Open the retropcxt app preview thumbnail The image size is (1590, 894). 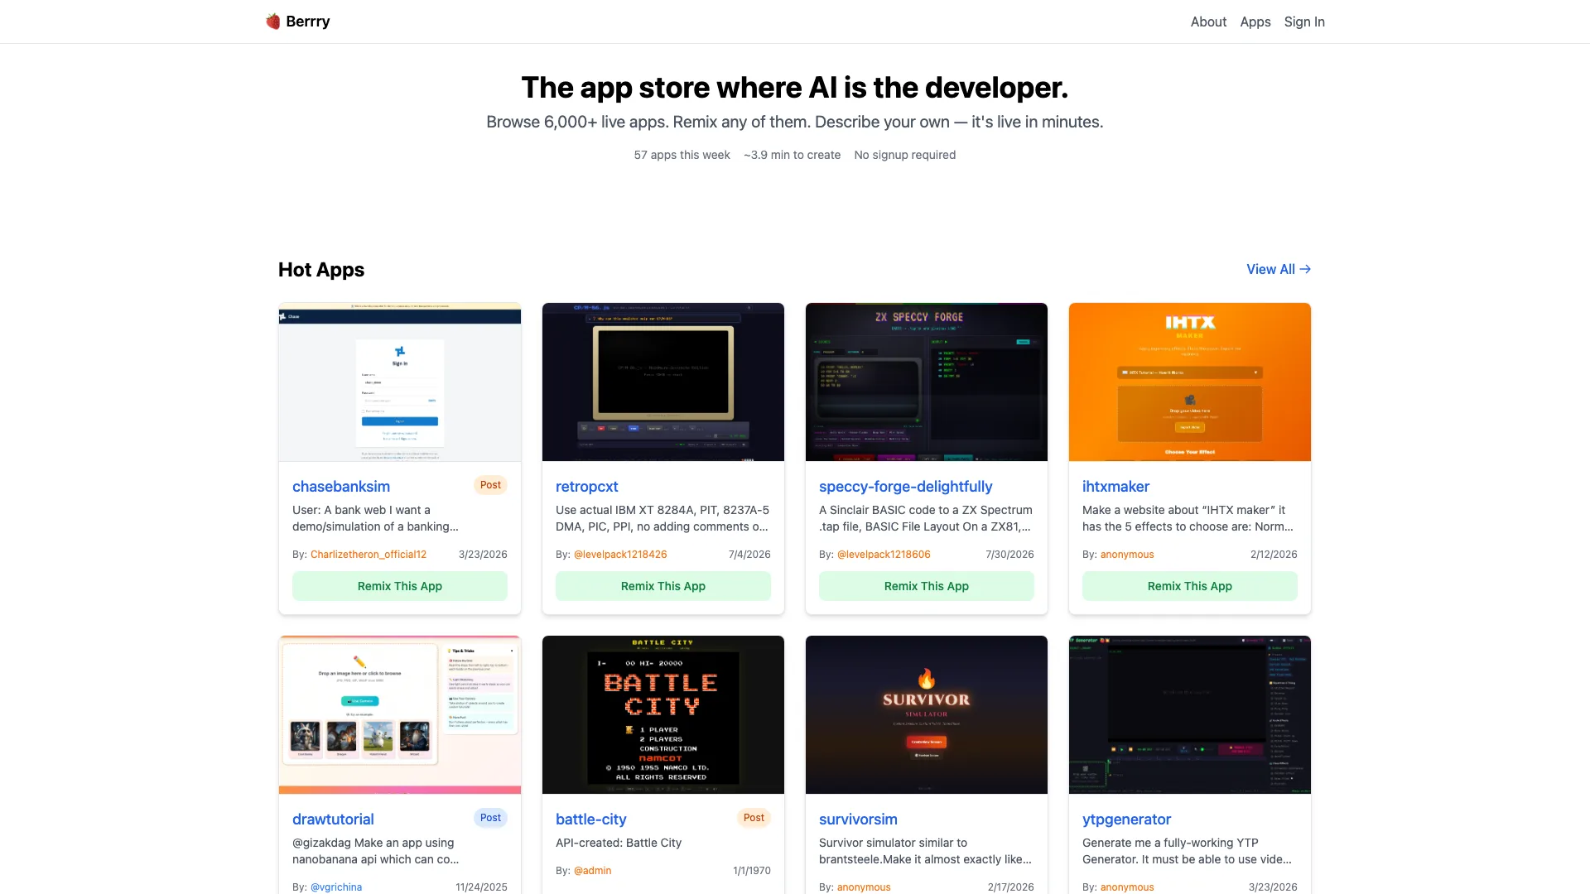pyautogui.click(x=663, y=382)
